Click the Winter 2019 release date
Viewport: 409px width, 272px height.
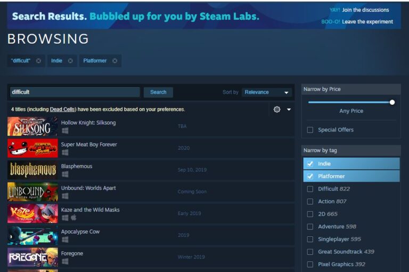(191, 257)
